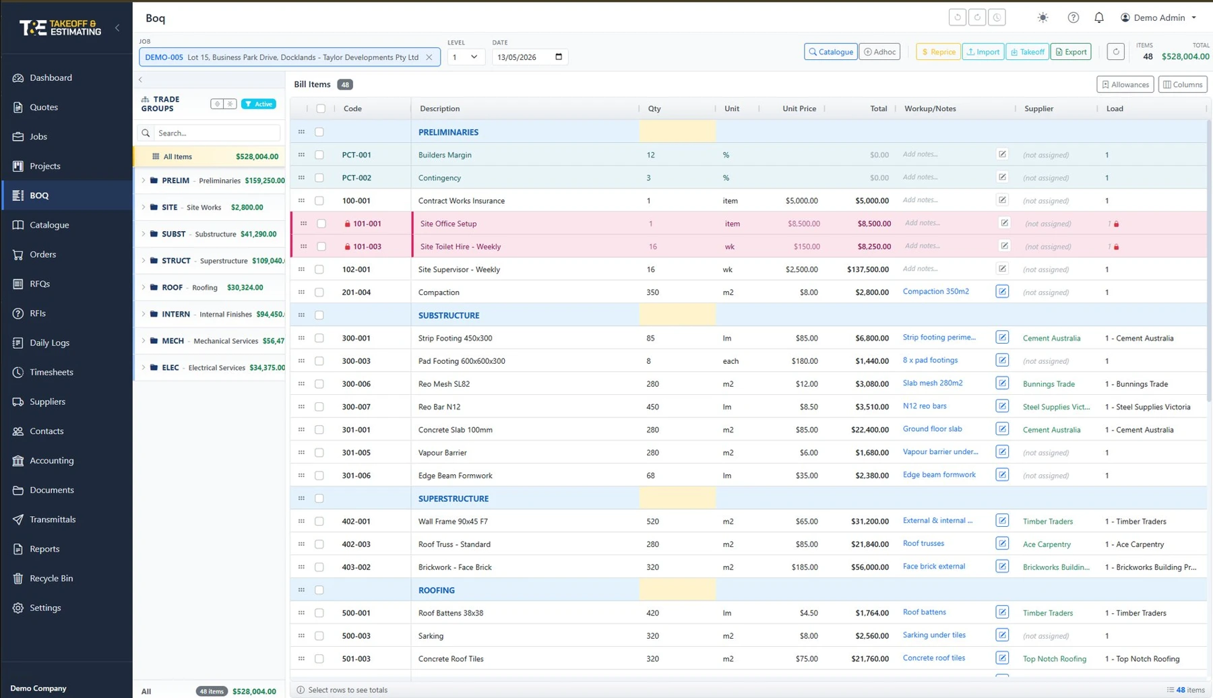Open the Level dropdown
Screen dimensions: 1213x698
click(466, 57)
